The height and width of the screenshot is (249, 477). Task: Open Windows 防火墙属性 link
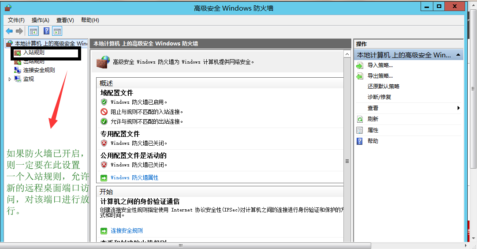[x=134, y=177]
